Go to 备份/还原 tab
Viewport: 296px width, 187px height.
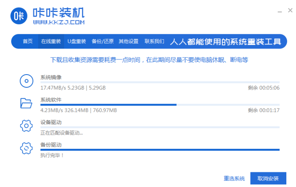[x=102, y=41]
